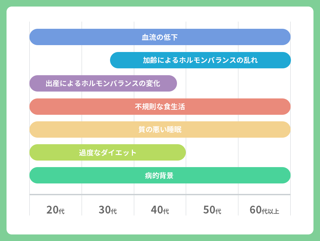Image resolution: width=320 pixels, height=241 pixels.
Task: Select the 40代 axis label
Action: (160, 210)
